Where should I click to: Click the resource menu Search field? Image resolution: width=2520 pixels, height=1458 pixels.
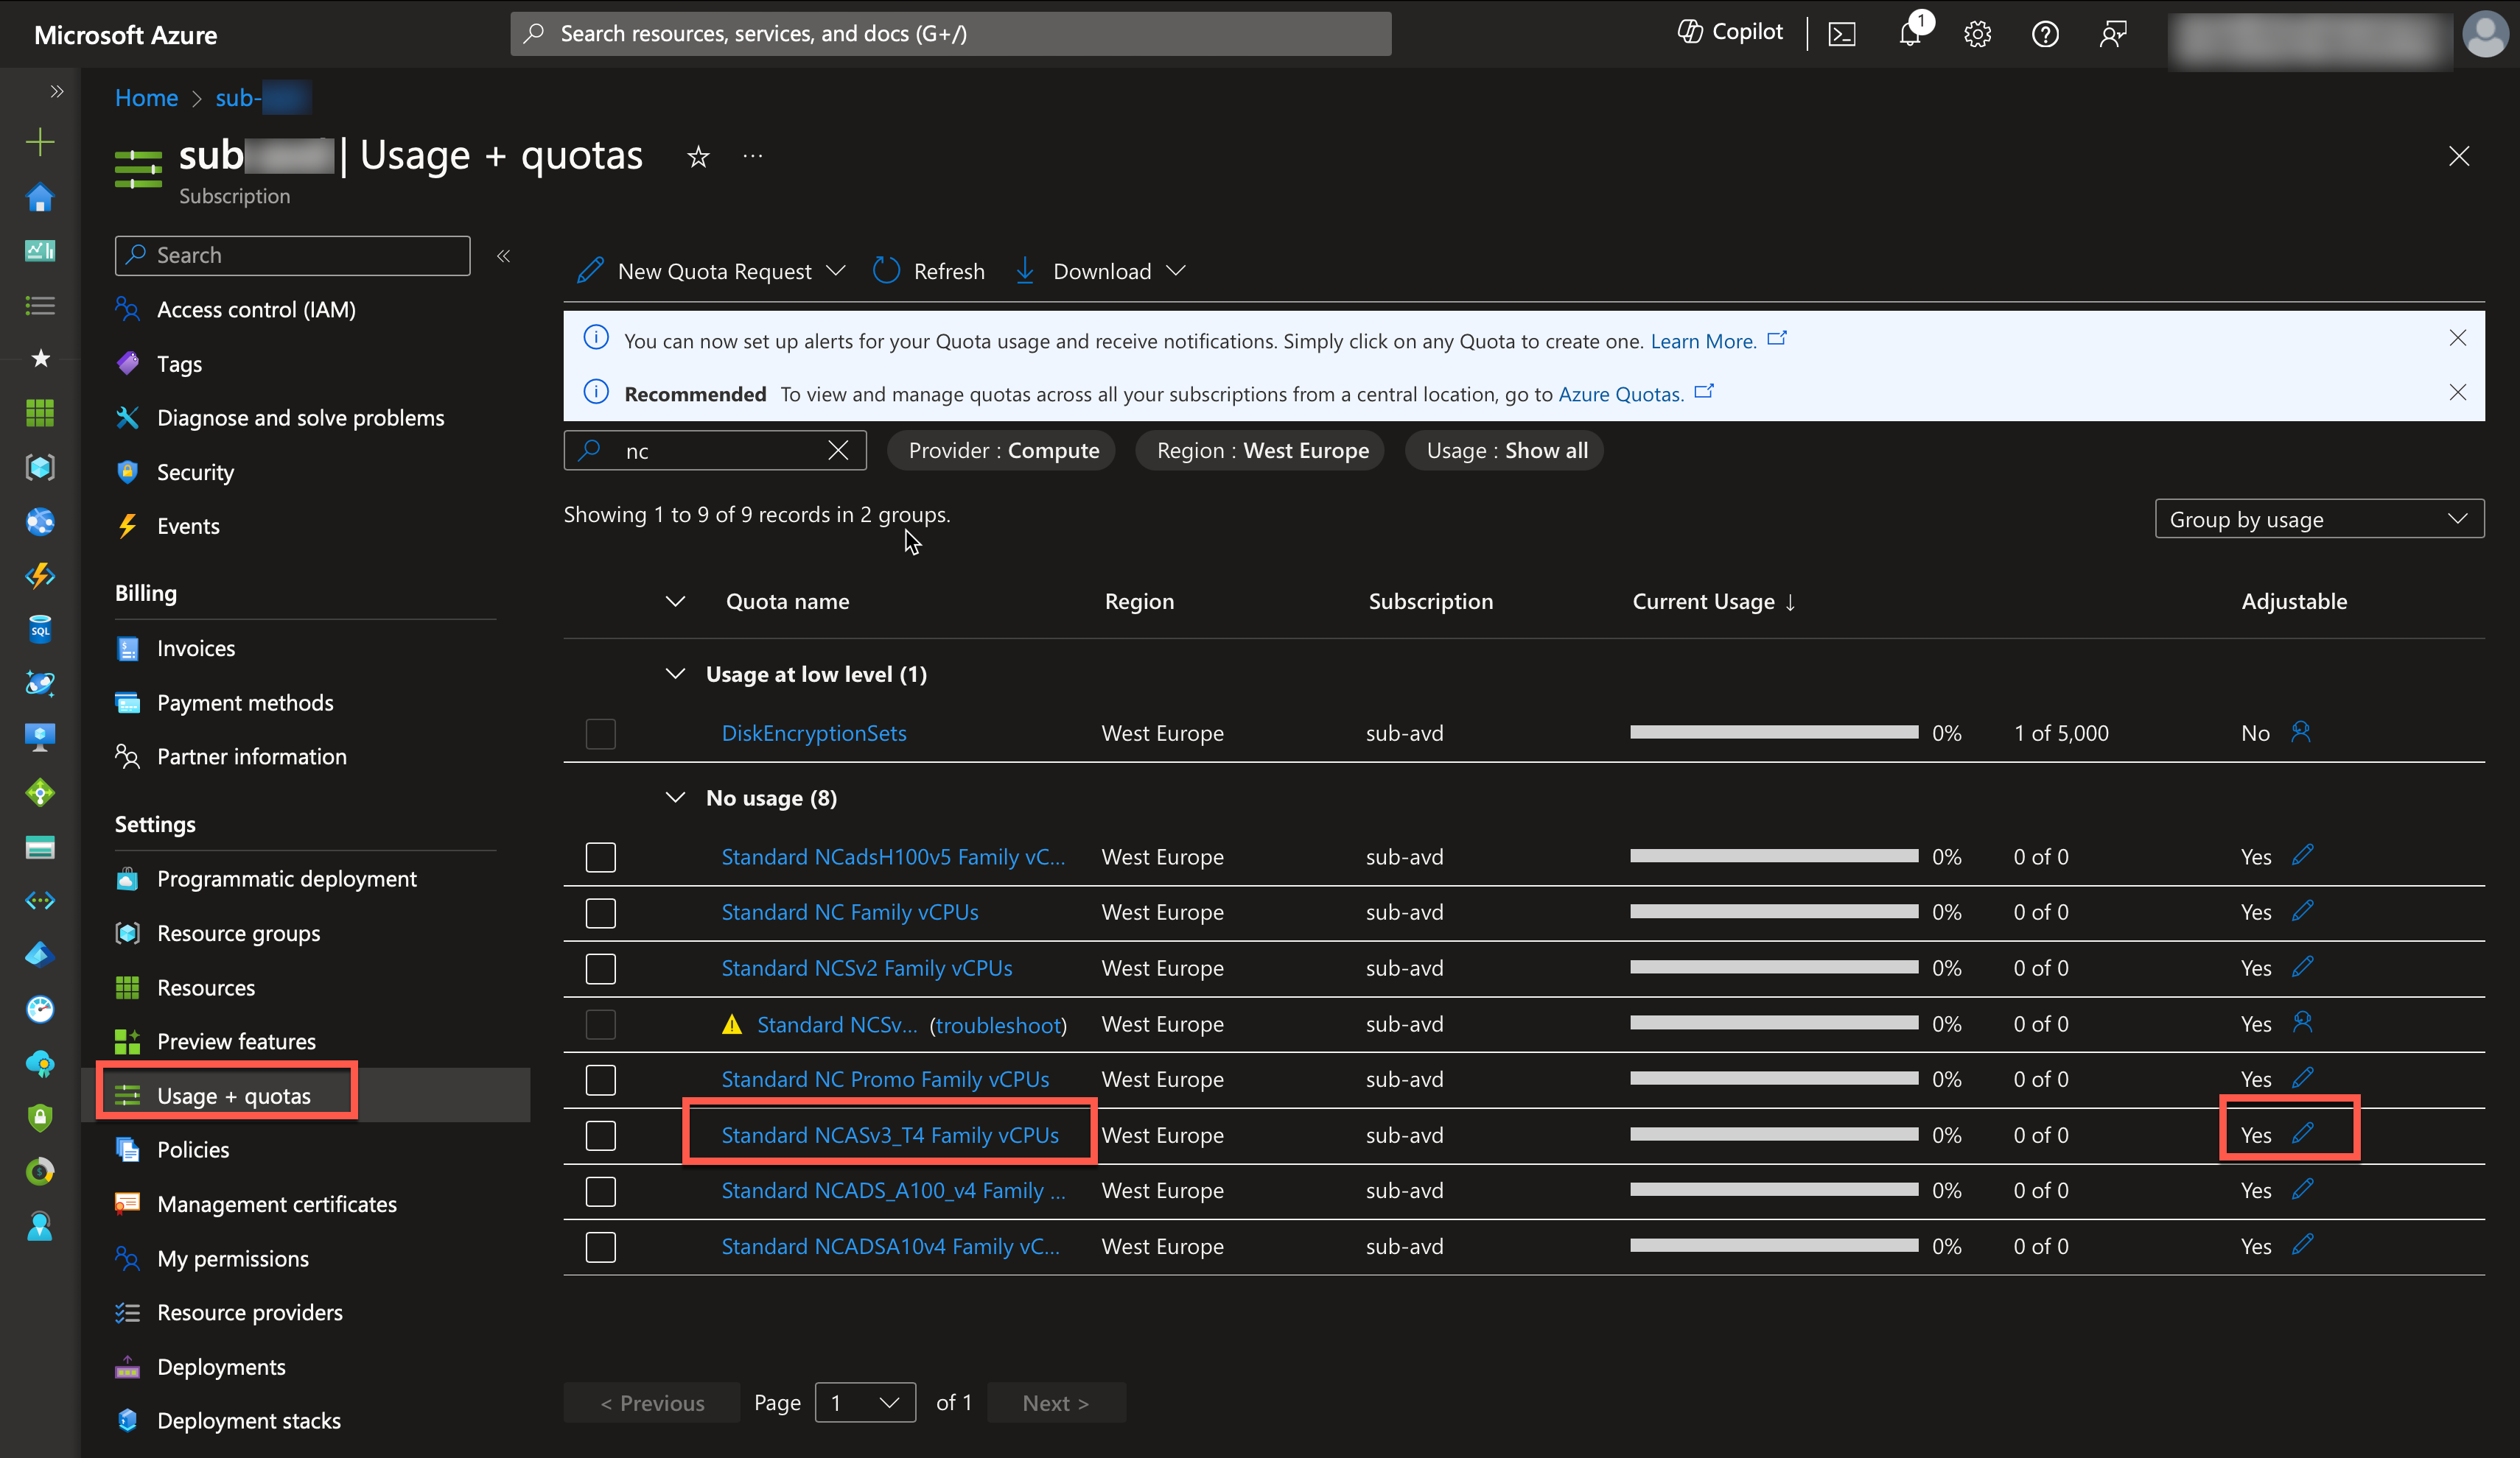pos(292,255)
